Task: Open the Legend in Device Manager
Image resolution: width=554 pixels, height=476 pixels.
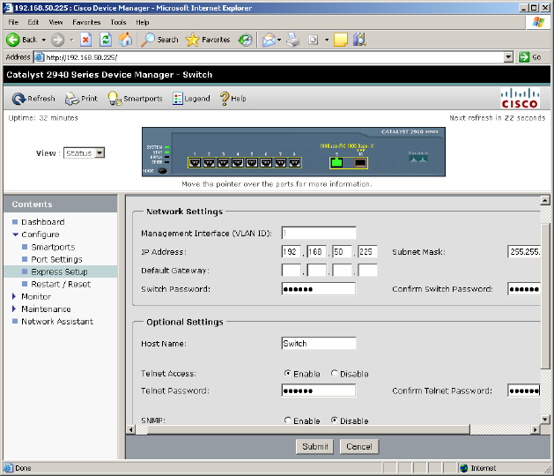Action: click(191, 99)
